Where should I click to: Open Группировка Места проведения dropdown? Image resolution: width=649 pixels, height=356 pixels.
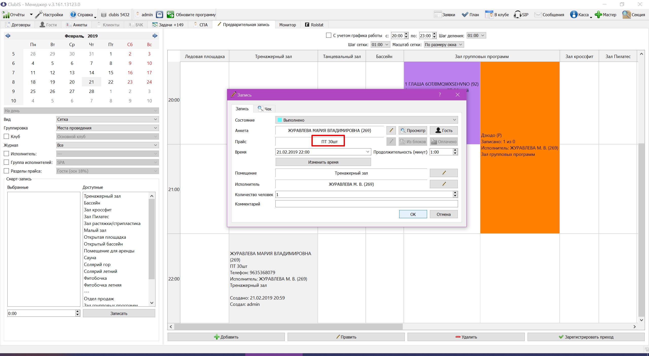click(x=108, y=128)
